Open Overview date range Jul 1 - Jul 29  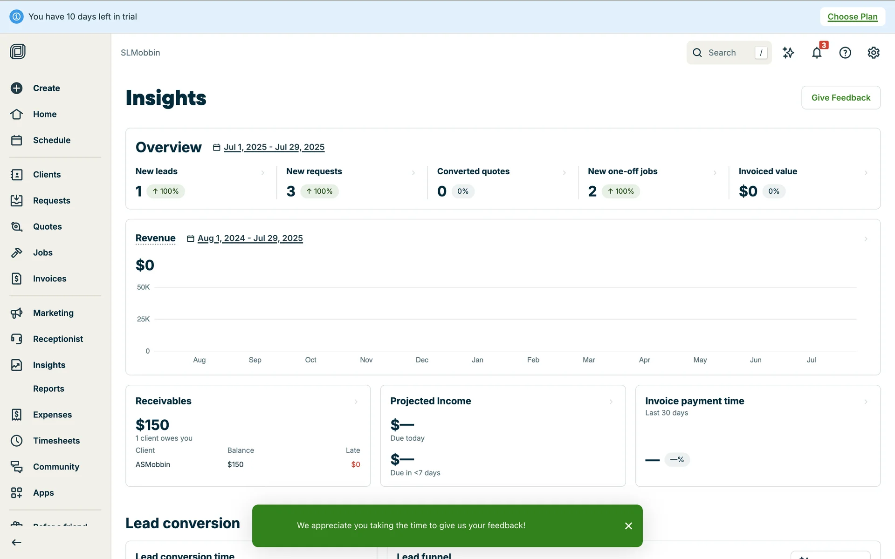tap(274, 147)
